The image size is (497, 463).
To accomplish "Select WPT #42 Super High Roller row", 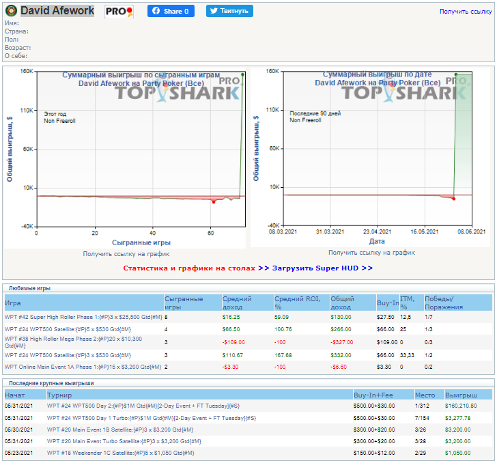I will (83, 317).
